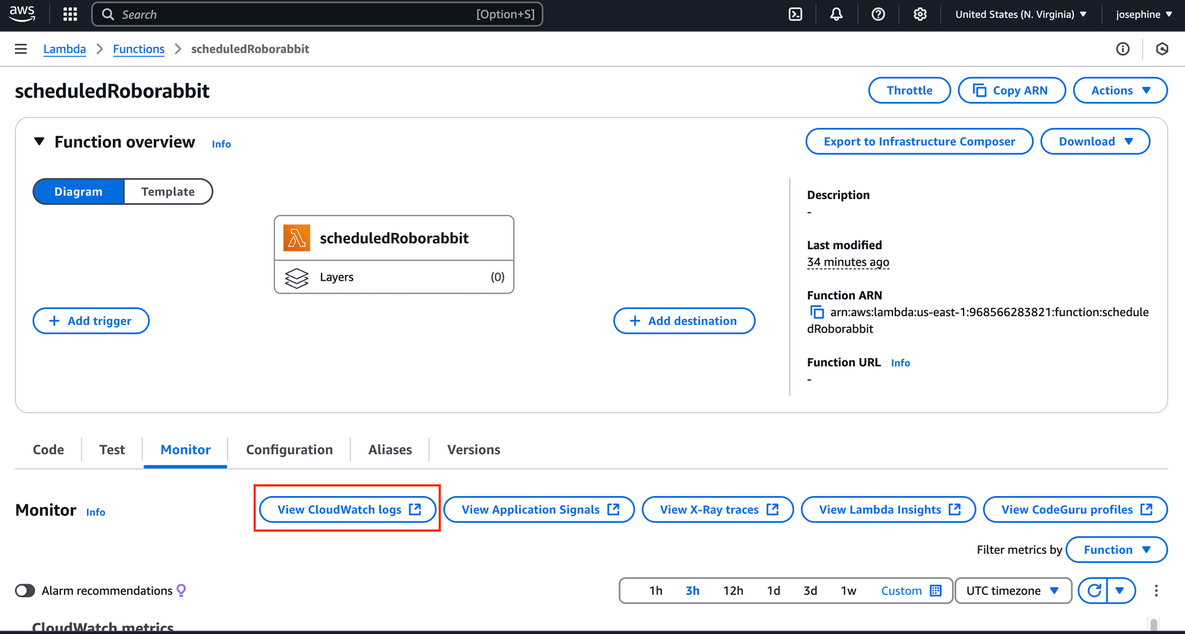1185x634 pixels.
Task: Click the Throttle button
Action: coord(909,90)
